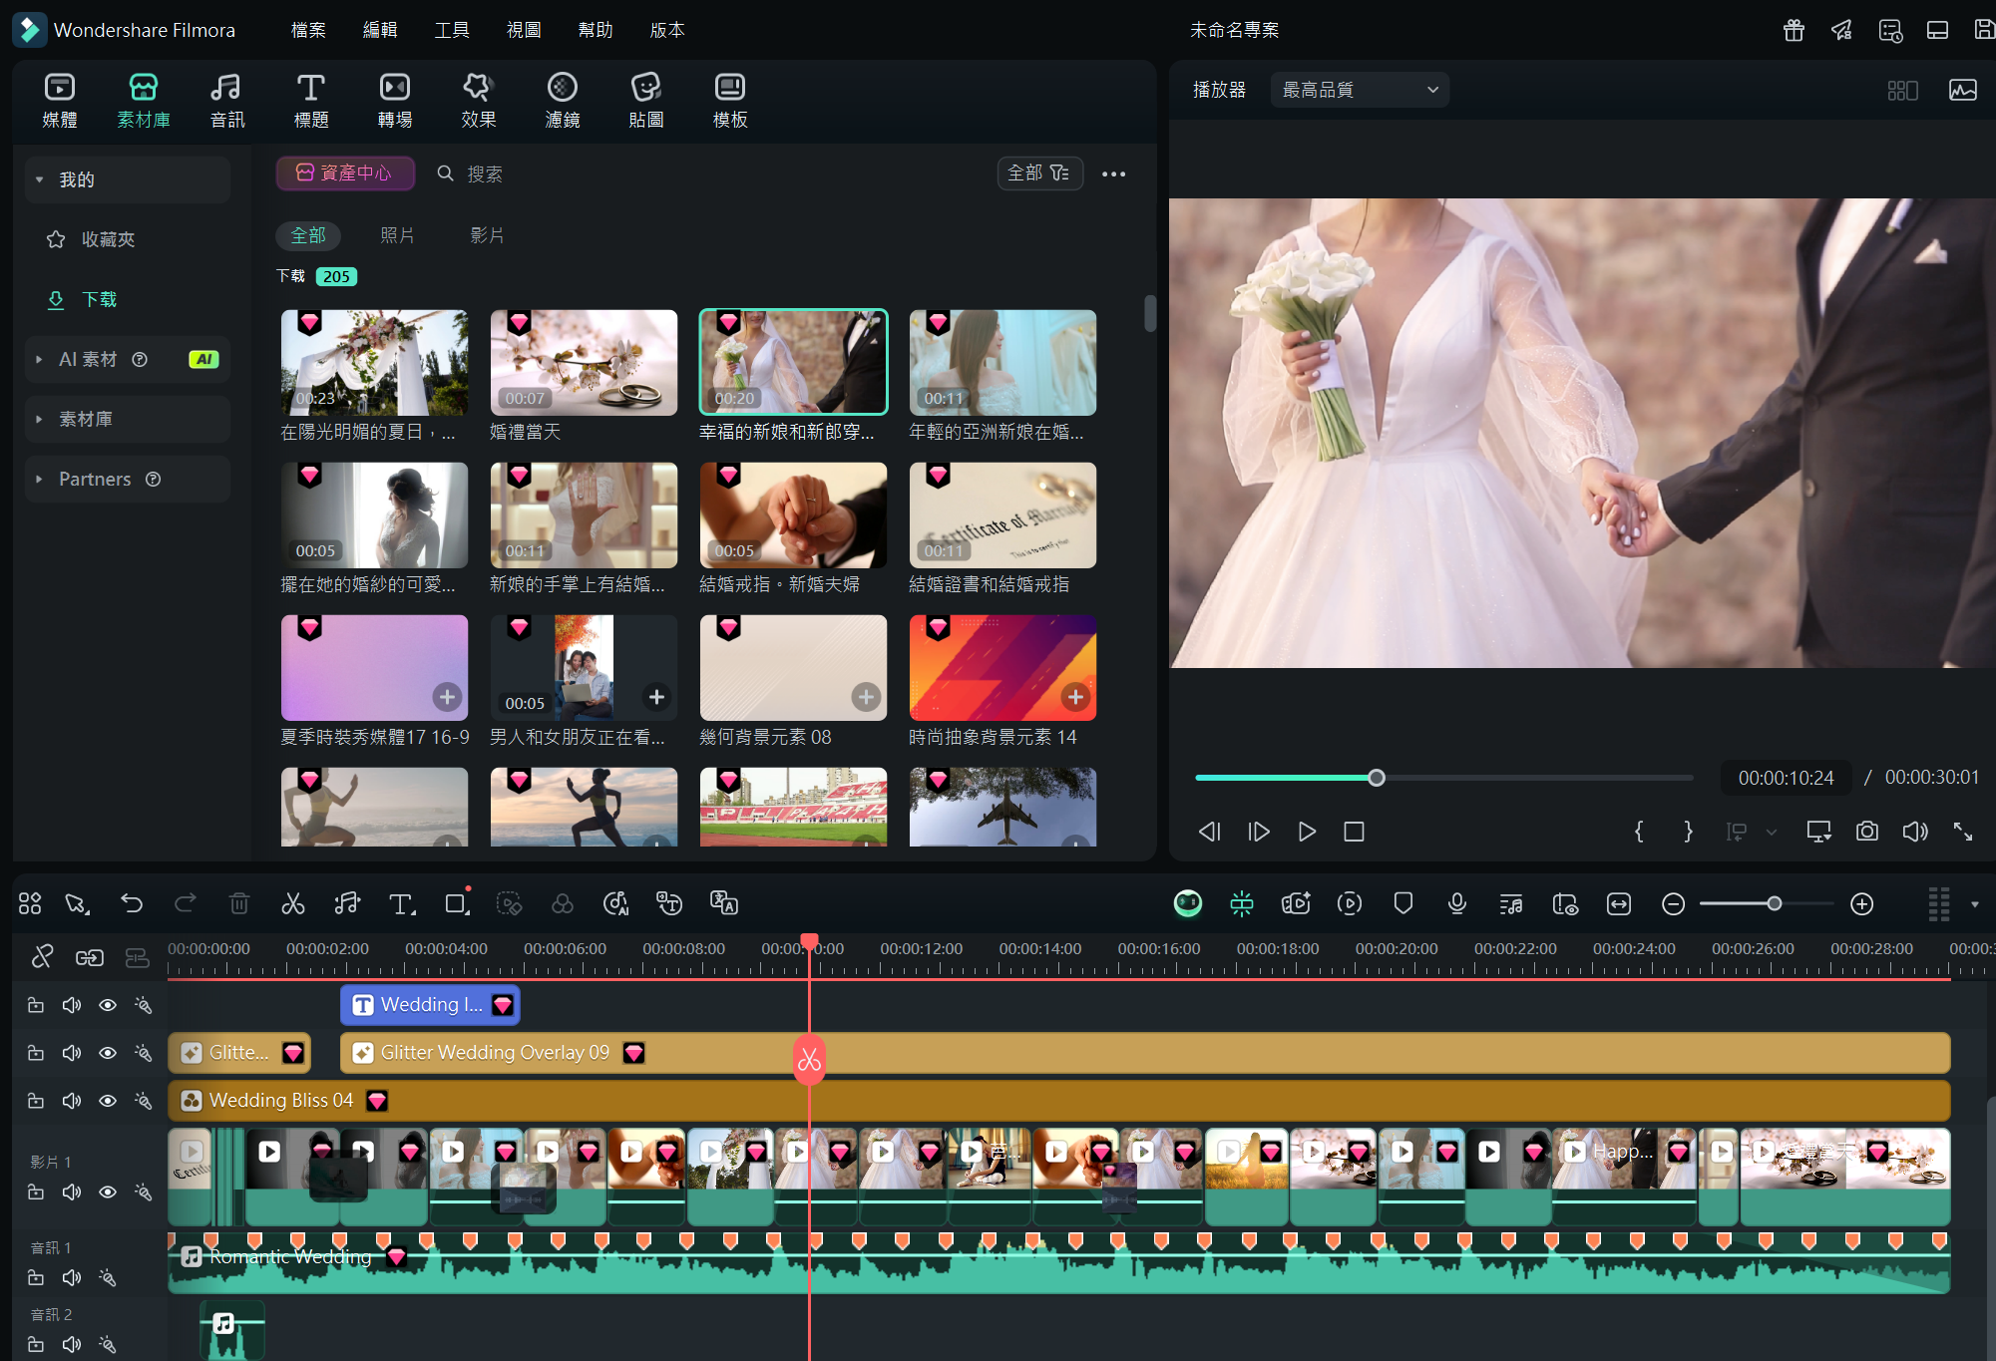Image resolution: width=1996 pixels, height=1361 pixels.
Task: Switch to the 照片 tab
Action: pyautogui.click(x=397, y=235)
